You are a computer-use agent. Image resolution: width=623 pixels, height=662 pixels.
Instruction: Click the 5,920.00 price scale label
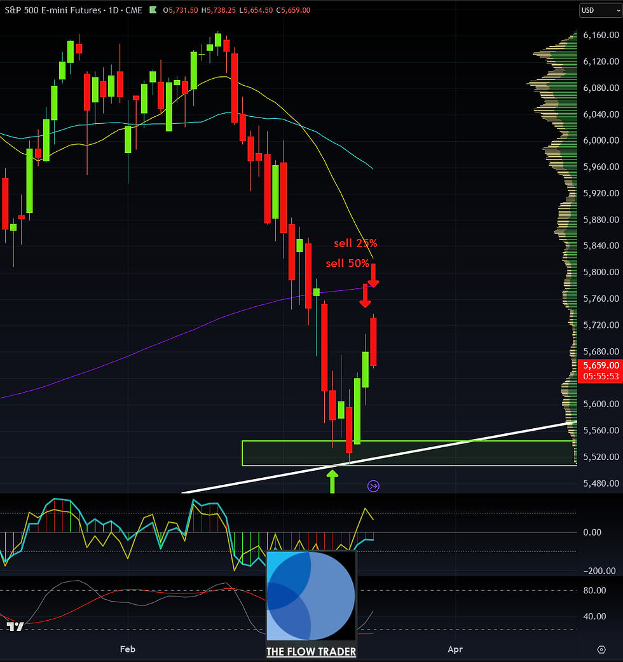(601, 193)
